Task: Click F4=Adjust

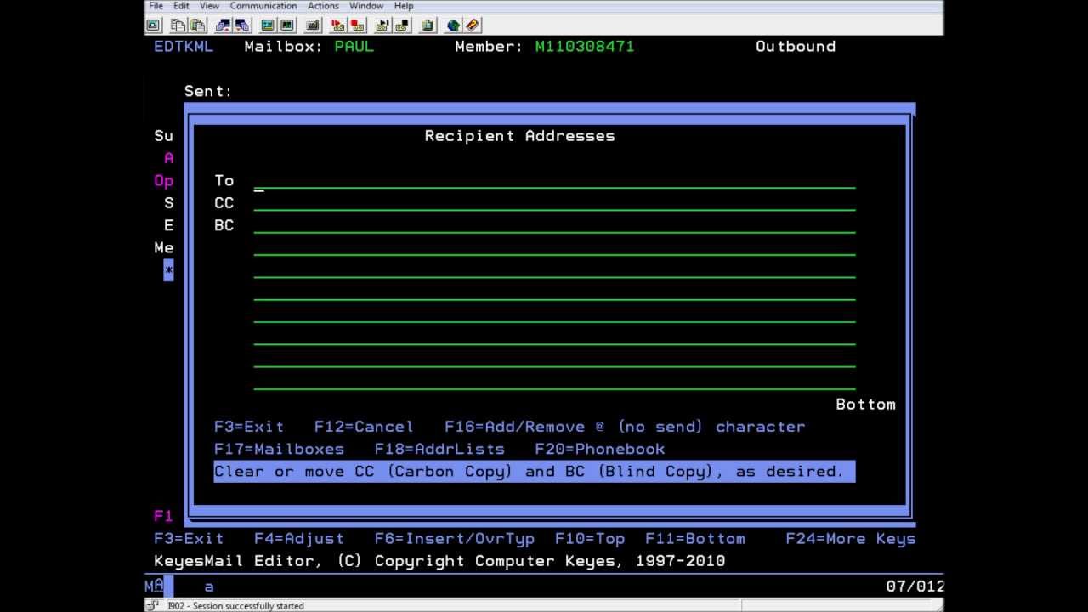Action: (299, 539)
